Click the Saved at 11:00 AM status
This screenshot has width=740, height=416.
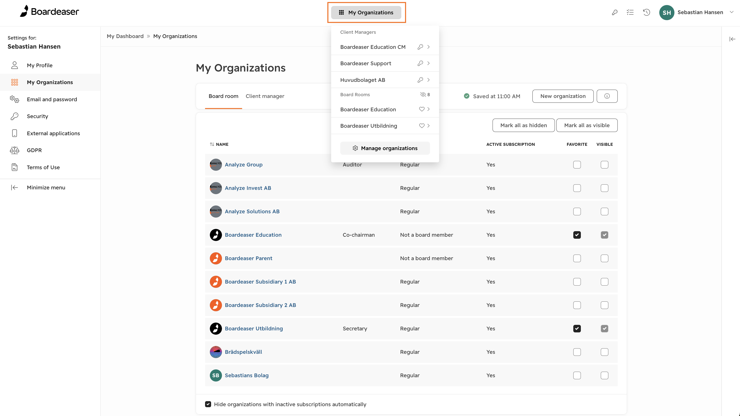click(x=492, y=96)
